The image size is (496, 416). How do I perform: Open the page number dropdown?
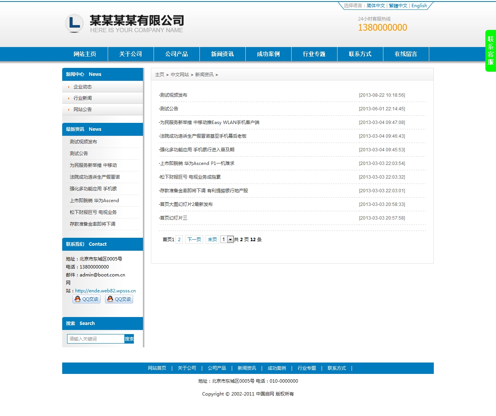click(x=230, y=240)
